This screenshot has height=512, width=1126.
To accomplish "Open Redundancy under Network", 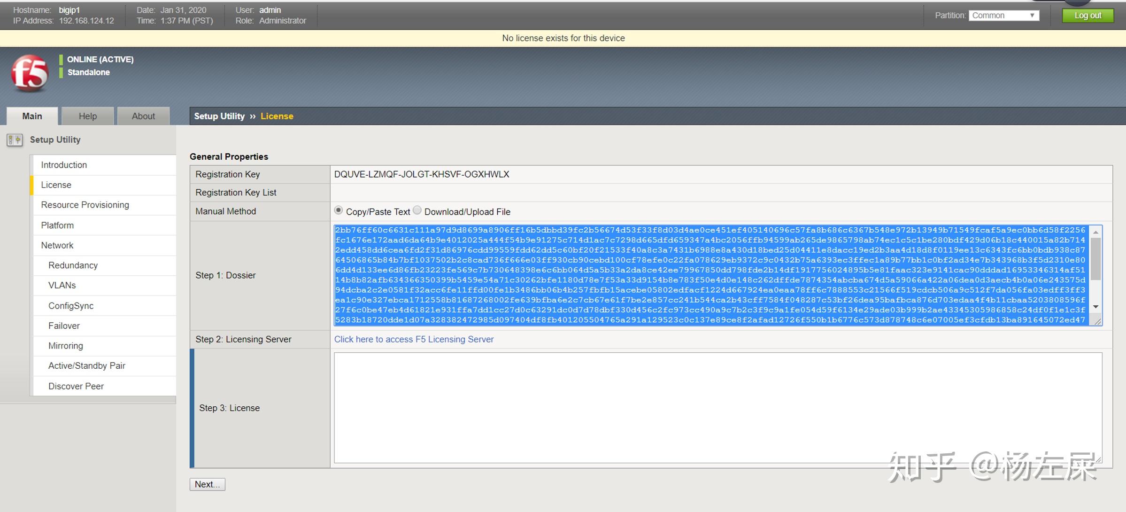I will coord(104,265).
